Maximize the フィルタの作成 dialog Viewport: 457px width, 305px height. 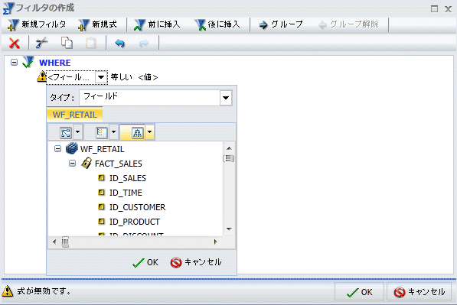coord(434,8)
